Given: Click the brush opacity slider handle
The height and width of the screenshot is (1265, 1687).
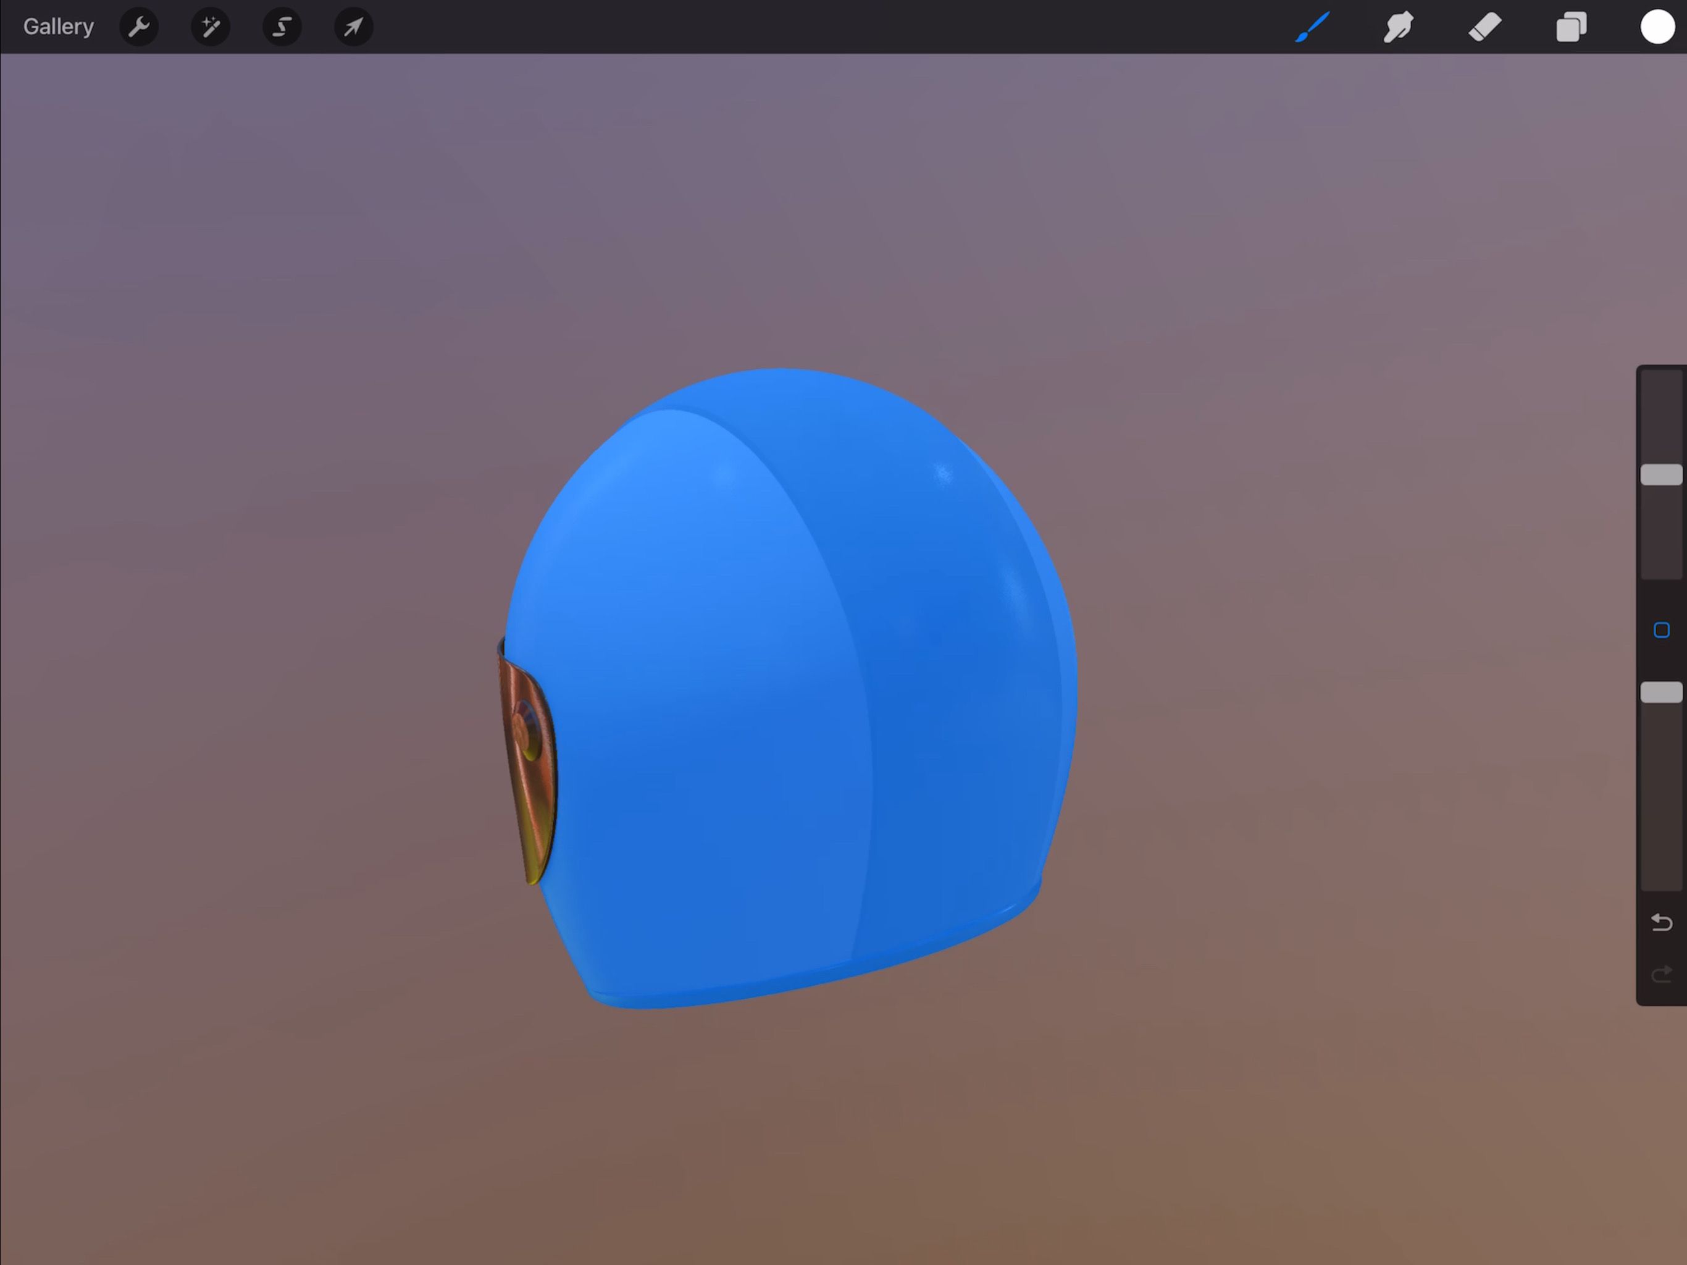Looking at the screenshot, I should click(x=1662, y=692).
